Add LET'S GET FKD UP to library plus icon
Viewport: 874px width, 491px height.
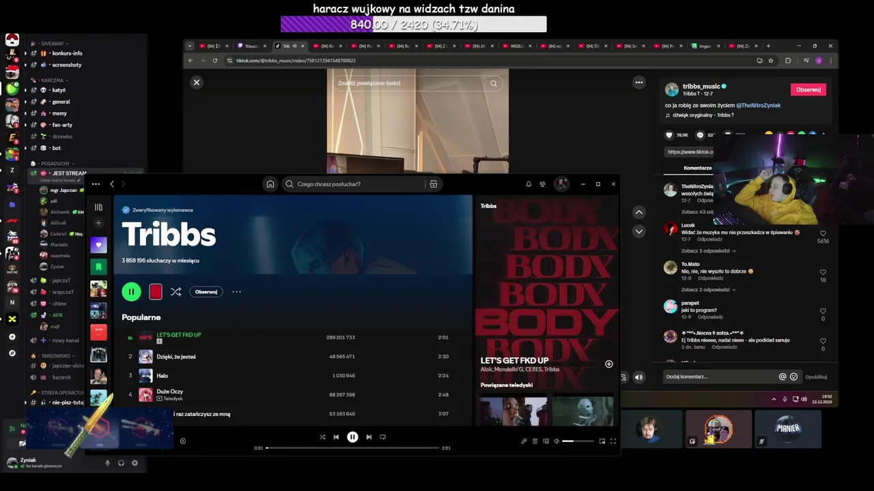609,364
